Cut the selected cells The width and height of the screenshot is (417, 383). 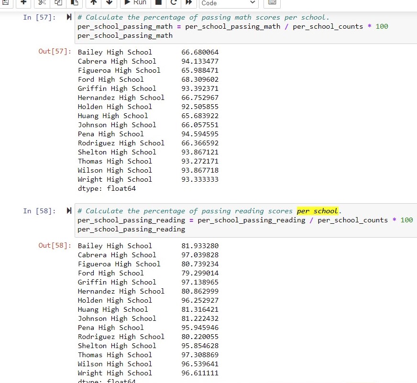coord(41,4)
